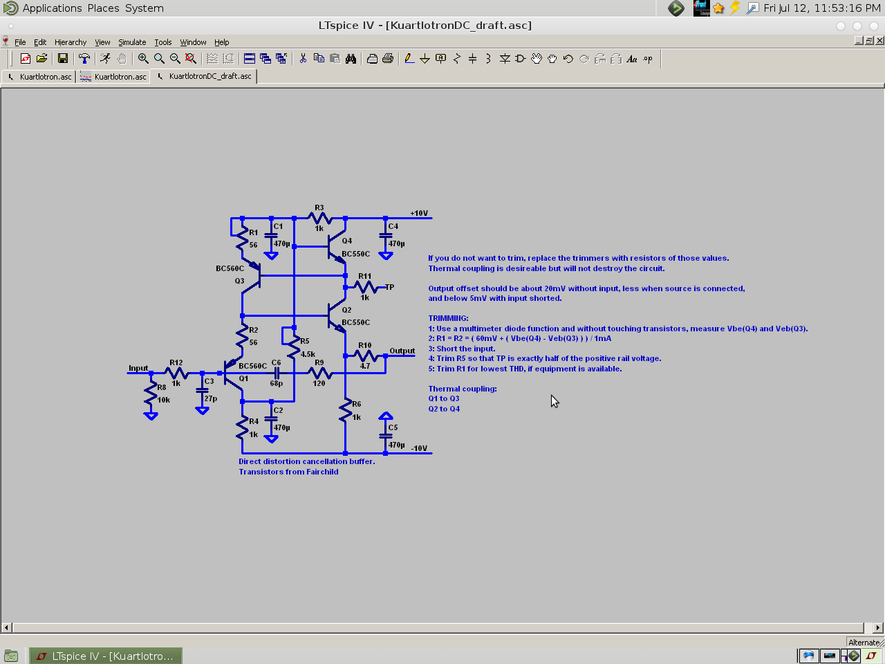Viewport: 885px width, 664px height.
Task: Print the schematic with the printer icon
Action: coord(388,59)
